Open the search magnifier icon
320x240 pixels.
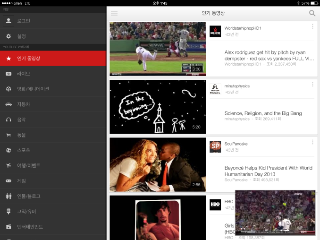(x=312, y=13)
